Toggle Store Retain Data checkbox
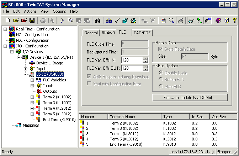The width and height of the screenshot is (239, 156). click(160, 49)
